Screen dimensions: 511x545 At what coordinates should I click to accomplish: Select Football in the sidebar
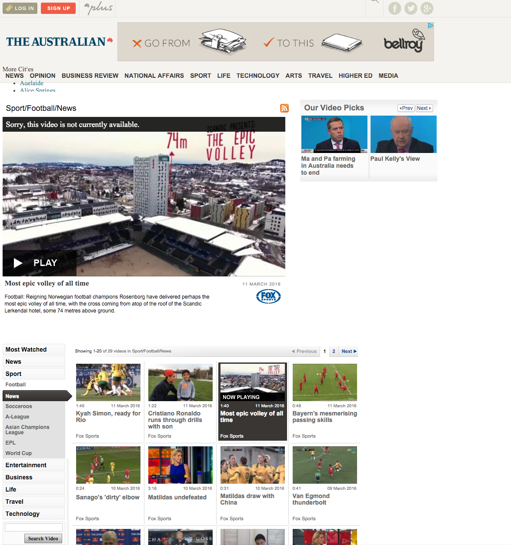point(16,385)
